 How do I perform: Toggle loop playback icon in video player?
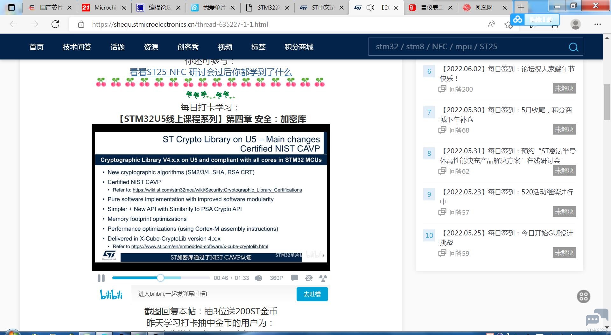pos(309,278)
